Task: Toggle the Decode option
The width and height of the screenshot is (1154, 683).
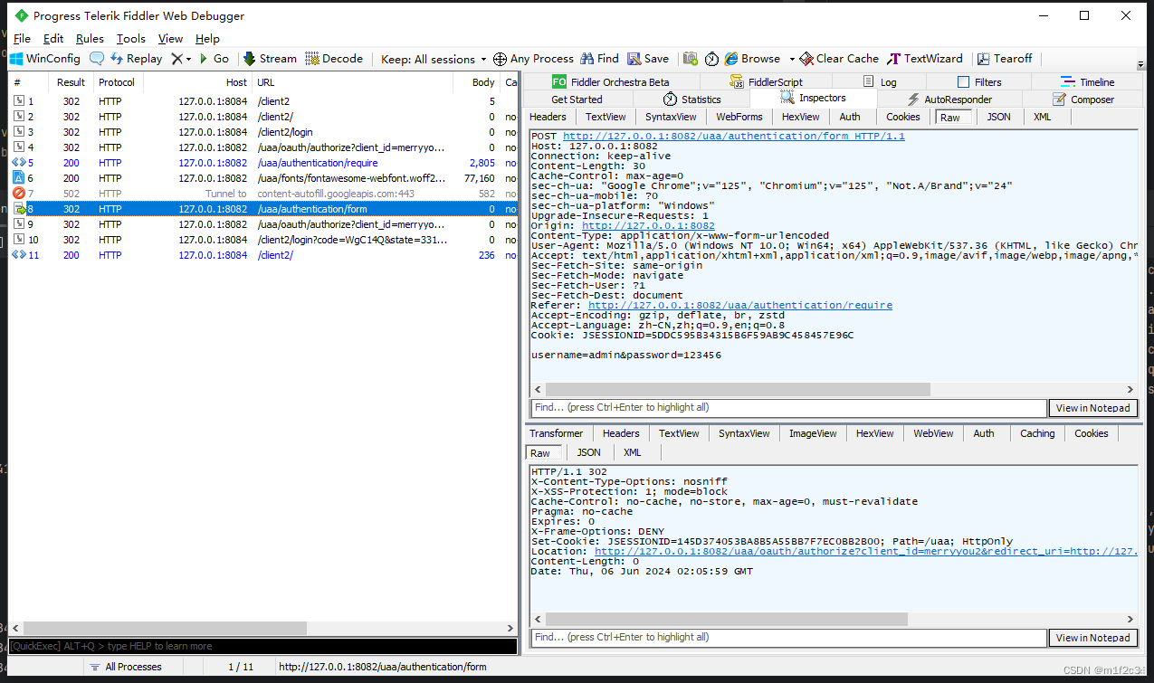Action: [334, 59]
